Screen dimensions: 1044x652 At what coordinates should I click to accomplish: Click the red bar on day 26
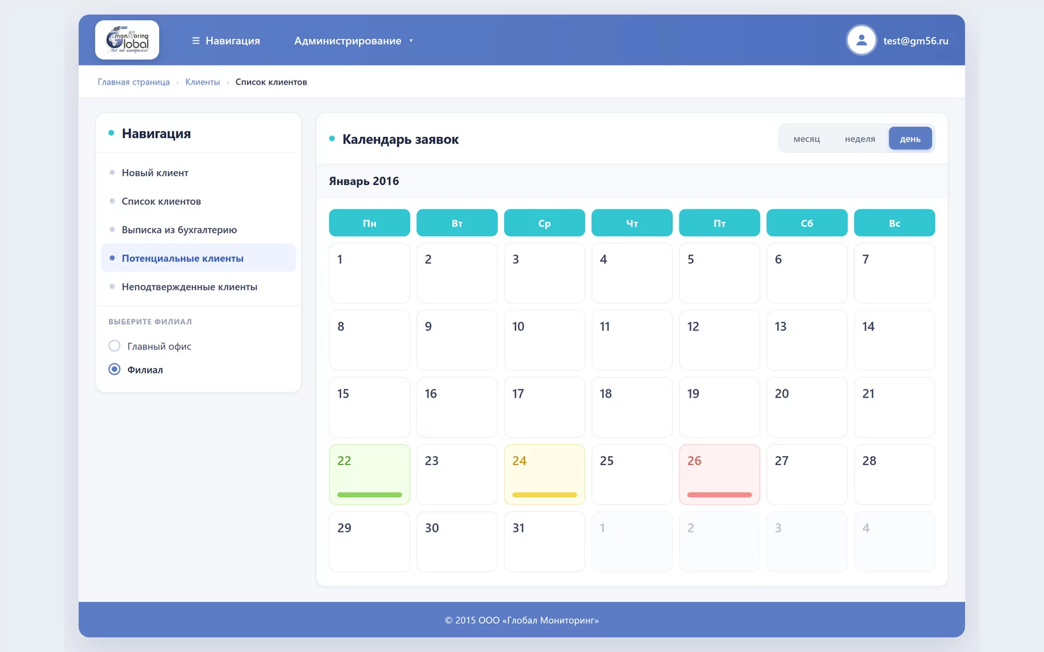point(719,495)
